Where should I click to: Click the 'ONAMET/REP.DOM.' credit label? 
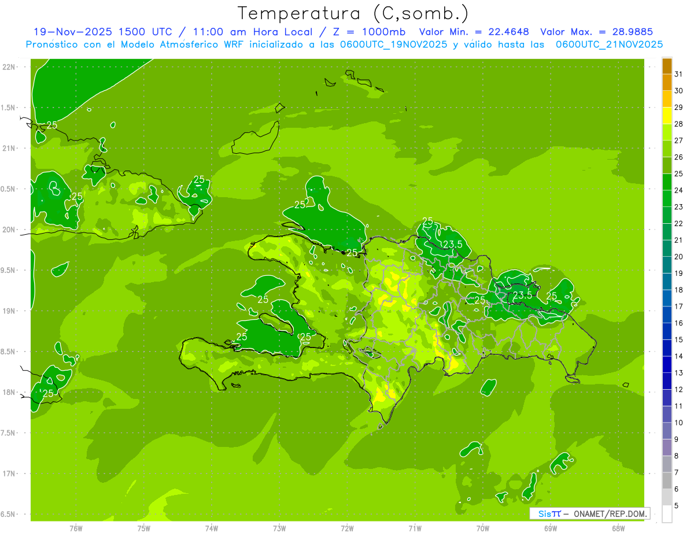pyautogui.click(x=610, y=513)
